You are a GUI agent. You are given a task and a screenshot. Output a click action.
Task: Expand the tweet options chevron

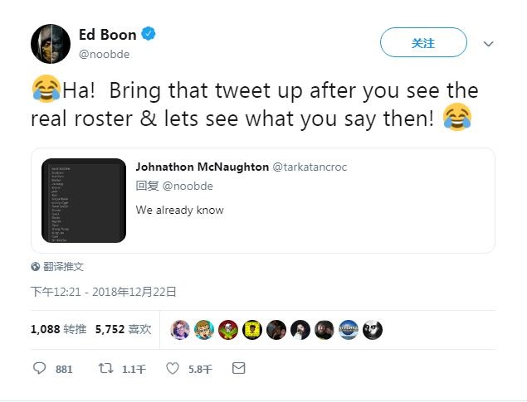488,44
